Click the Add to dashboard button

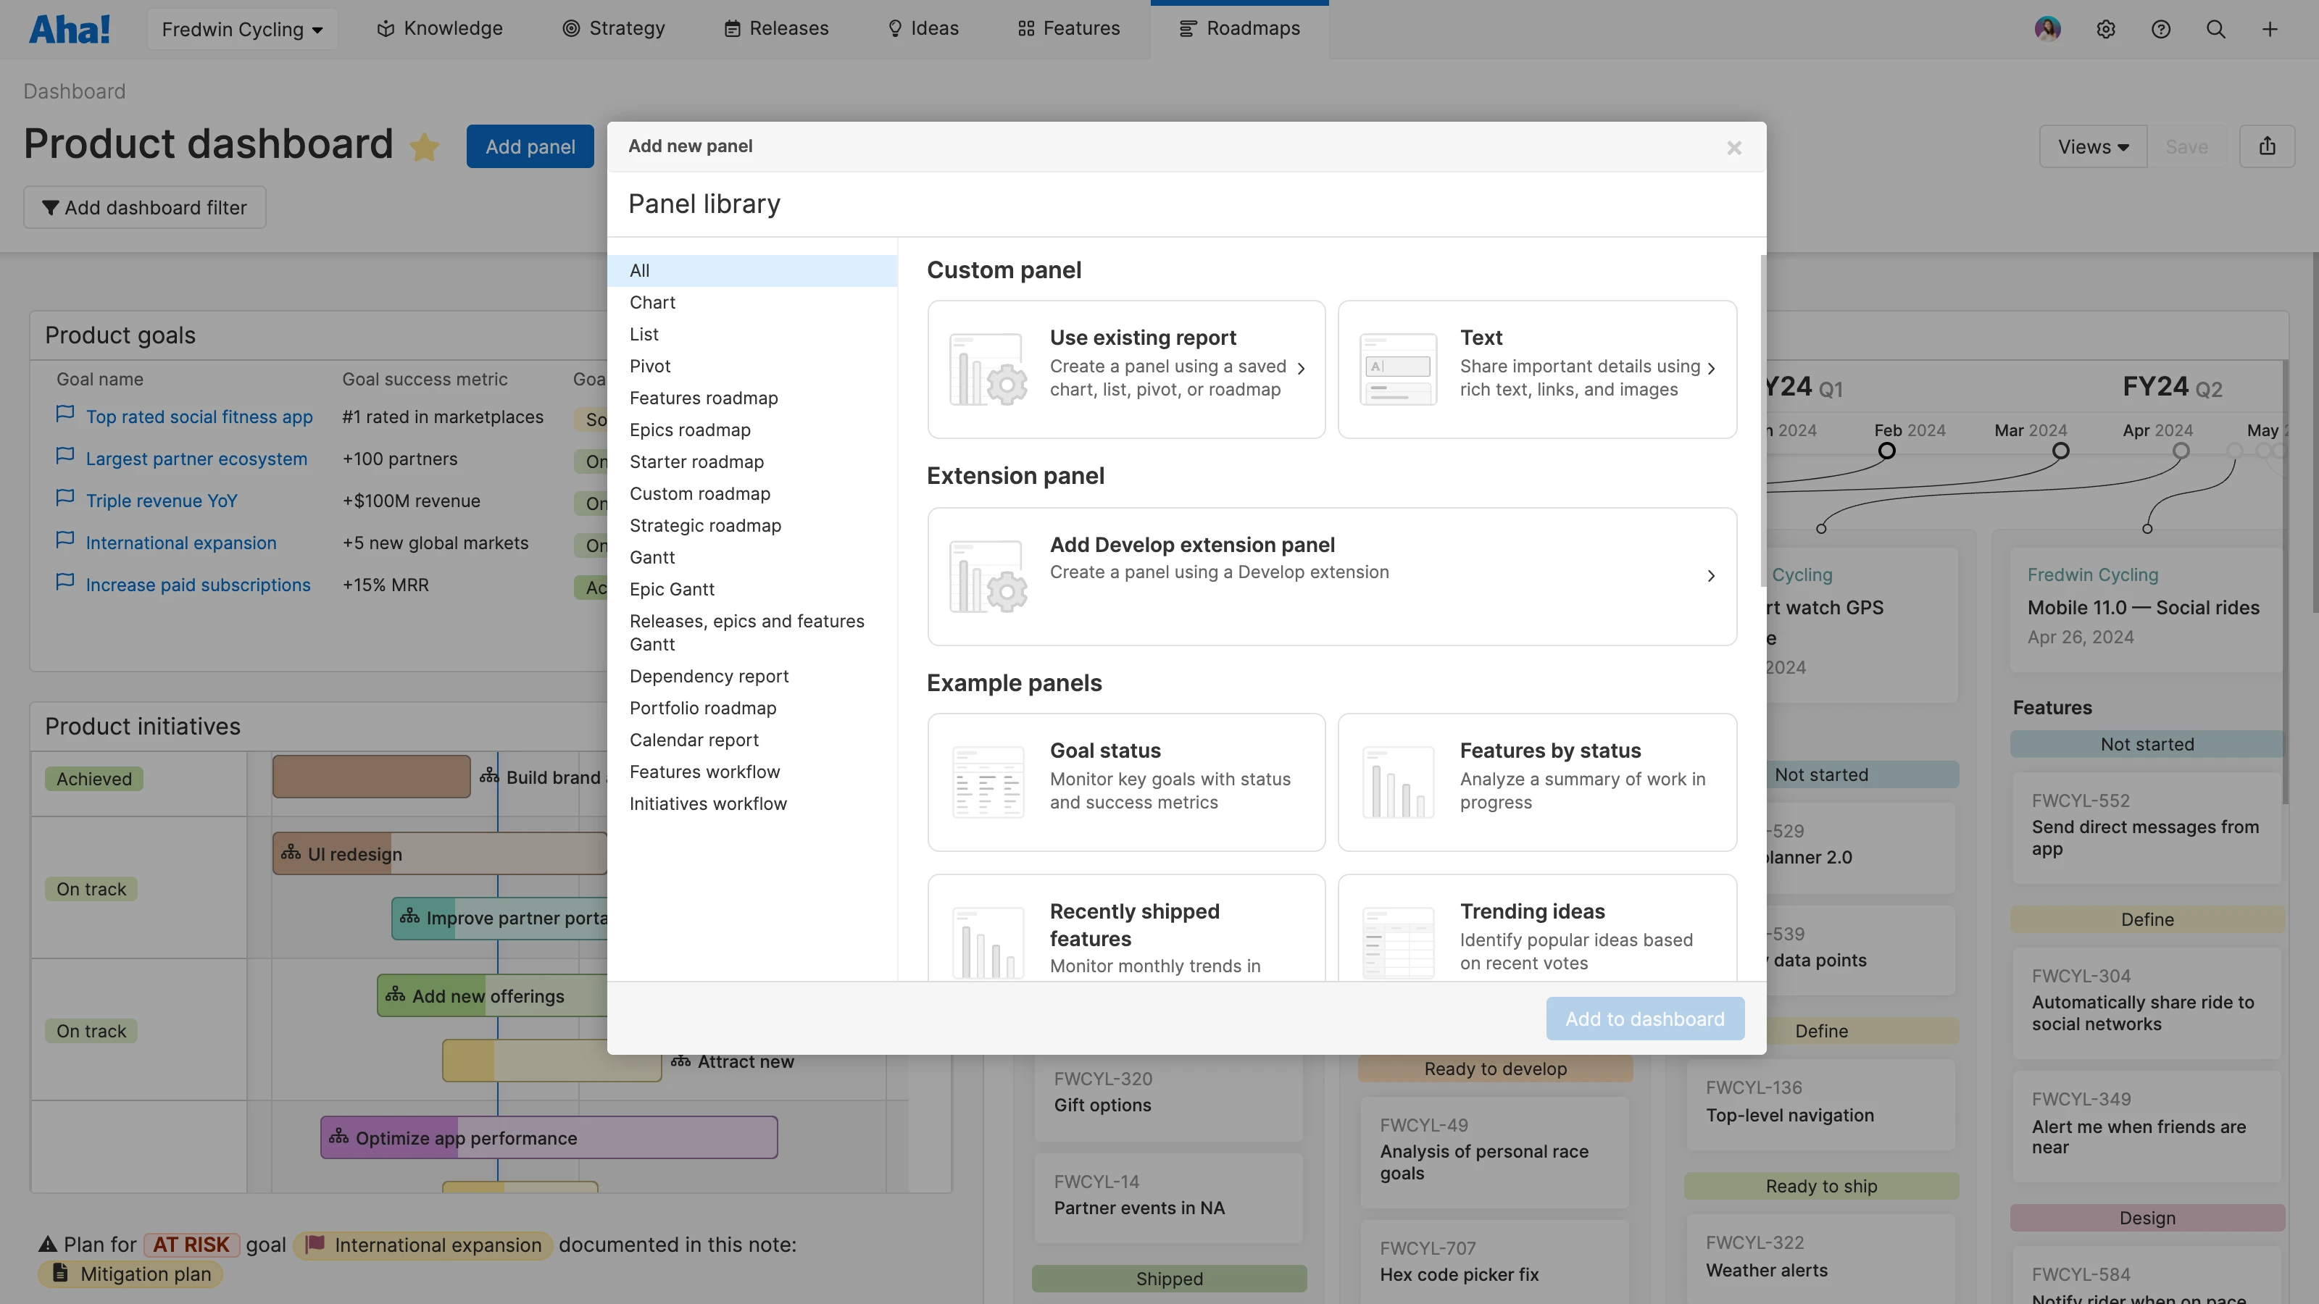pos(1645,1018)
